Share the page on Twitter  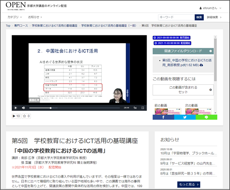(x=185, y=117)
